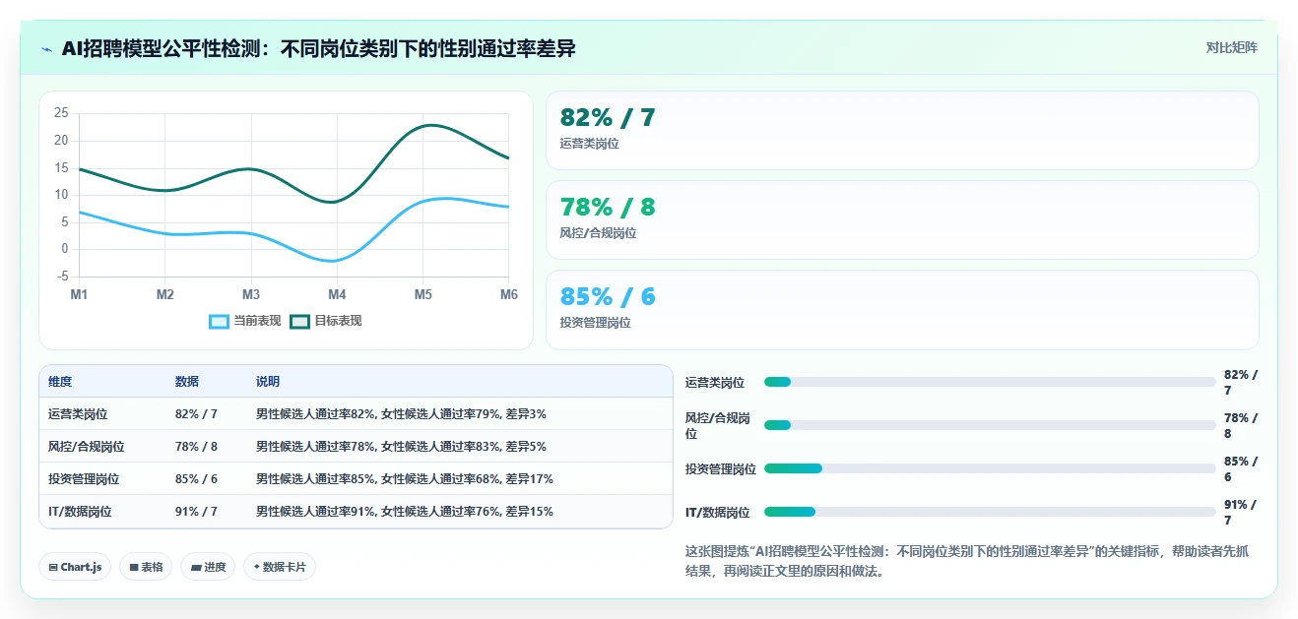Click the M2 axis label
Screen dimensions: 1298x619
[x=164, y=294]
